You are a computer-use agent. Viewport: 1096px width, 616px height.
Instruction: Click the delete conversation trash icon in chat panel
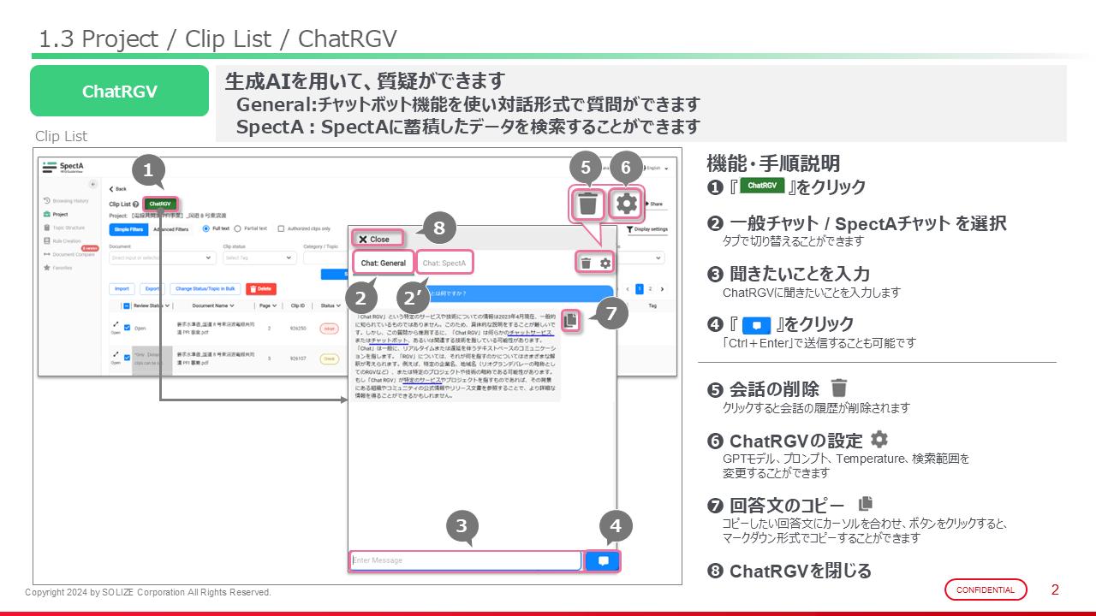coord(586,264)
